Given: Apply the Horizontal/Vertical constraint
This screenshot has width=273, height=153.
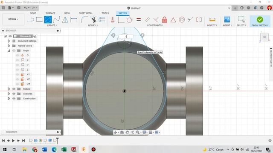Looking at the screenshot, I should pos(113,20).
